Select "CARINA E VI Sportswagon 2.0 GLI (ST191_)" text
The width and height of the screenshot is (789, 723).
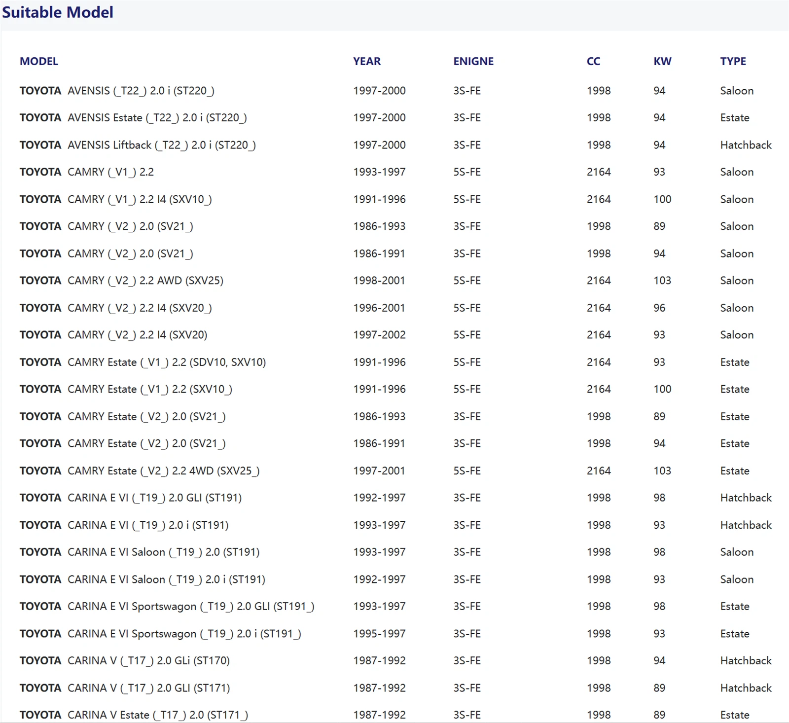click(x=191, y=607)
